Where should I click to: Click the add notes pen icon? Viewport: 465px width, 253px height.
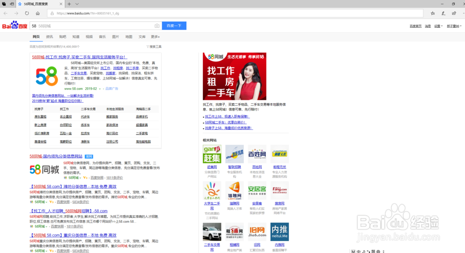coord(443,13)
